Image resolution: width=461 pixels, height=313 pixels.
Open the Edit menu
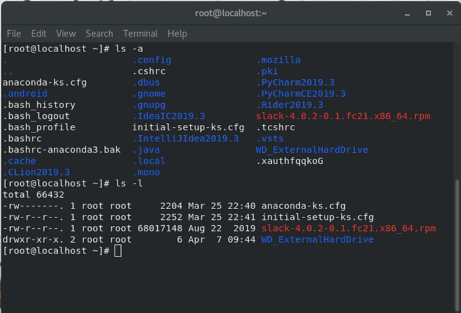[x=39, y=34]
